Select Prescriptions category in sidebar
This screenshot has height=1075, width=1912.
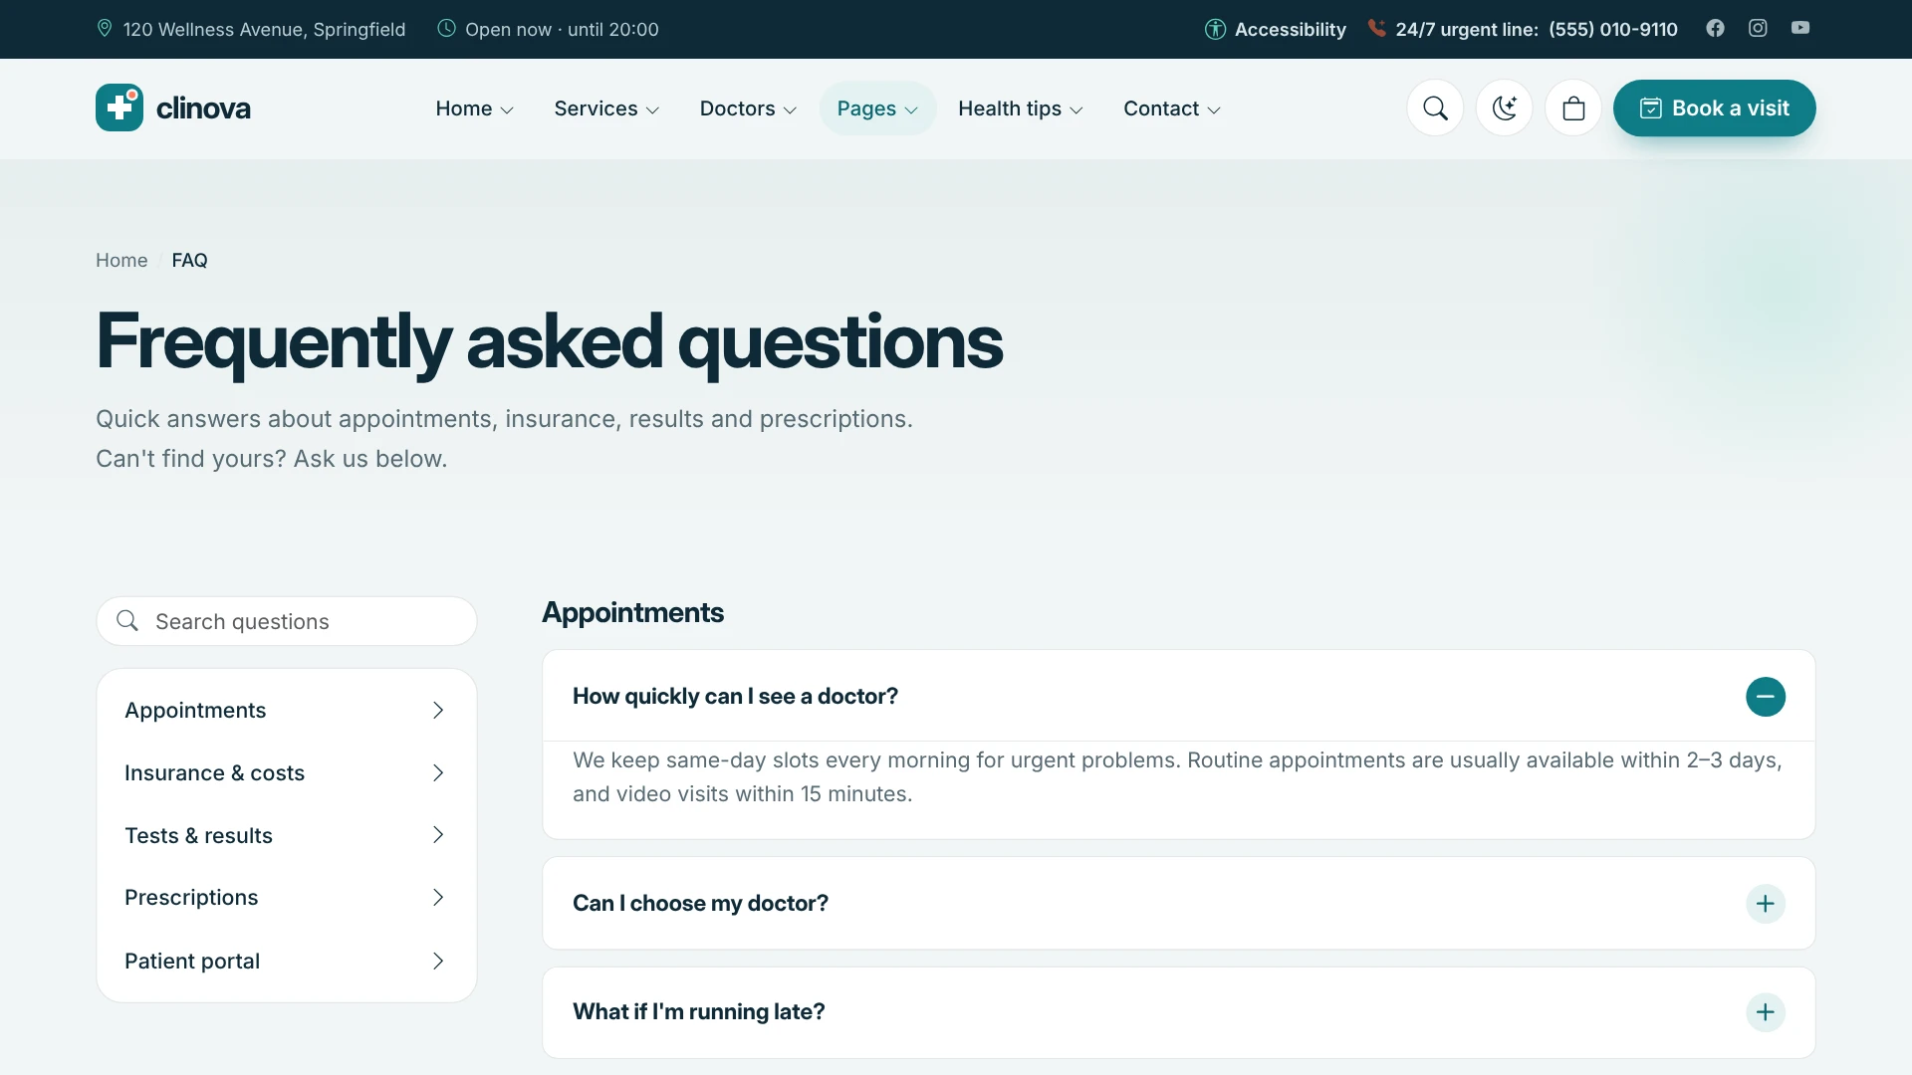(x=286, y=897)
